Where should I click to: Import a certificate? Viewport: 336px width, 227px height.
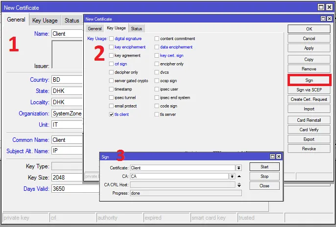tap(309, 109)
